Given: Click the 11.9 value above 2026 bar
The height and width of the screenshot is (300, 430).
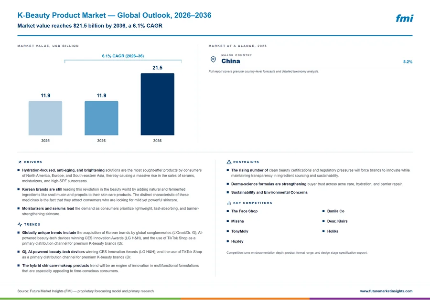Looking at the screenshot, I should pyautogui.click(x=101, y=95).
